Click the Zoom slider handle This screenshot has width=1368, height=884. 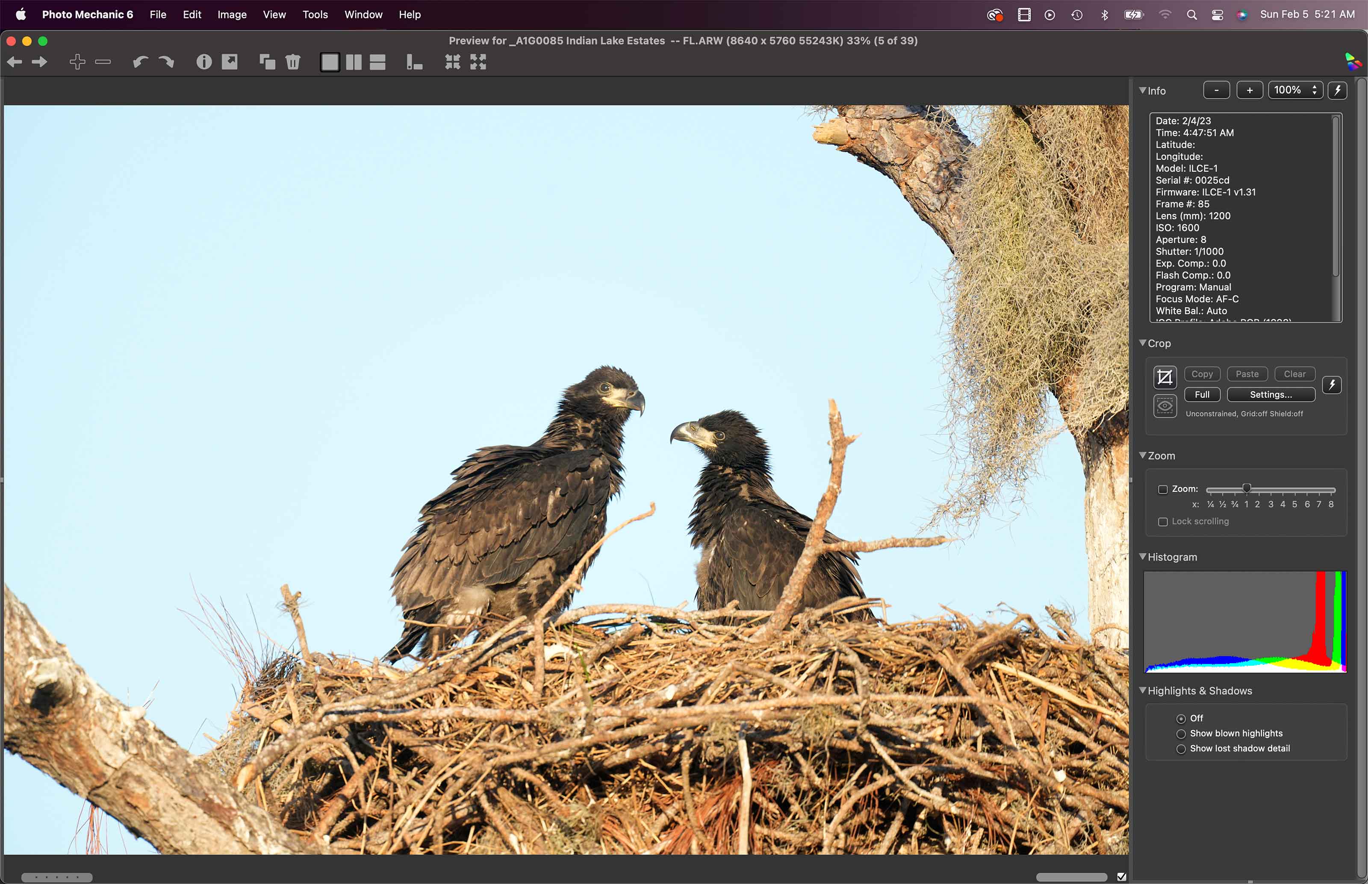(1247, 489)
